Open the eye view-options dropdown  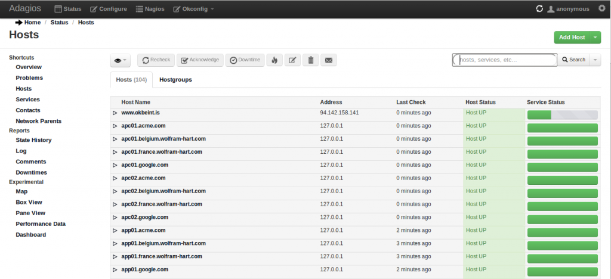click(121, 61)
